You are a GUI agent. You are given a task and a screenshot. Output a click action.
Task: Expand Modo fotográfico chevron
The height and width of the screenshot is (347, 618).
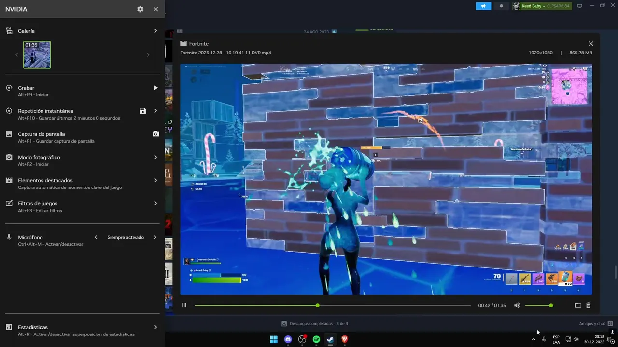(155, 157)
